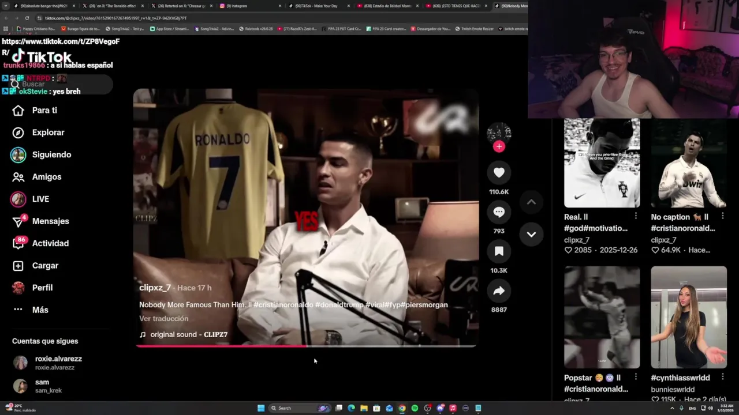
Task: Open Microsoft Edge from the taskbar
Action: (351, 408)
